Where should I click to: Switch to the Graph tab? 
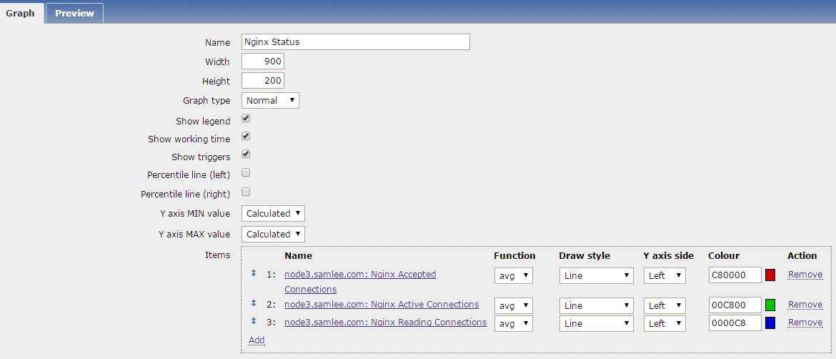click(20, 13)
